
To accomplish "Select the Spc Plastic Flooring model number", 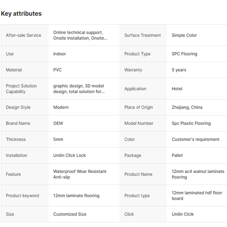I will click(x=191, y=123).
